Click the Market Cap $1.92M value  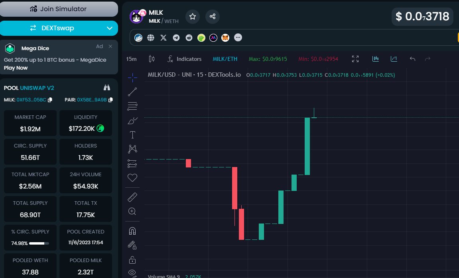(30, 129)
